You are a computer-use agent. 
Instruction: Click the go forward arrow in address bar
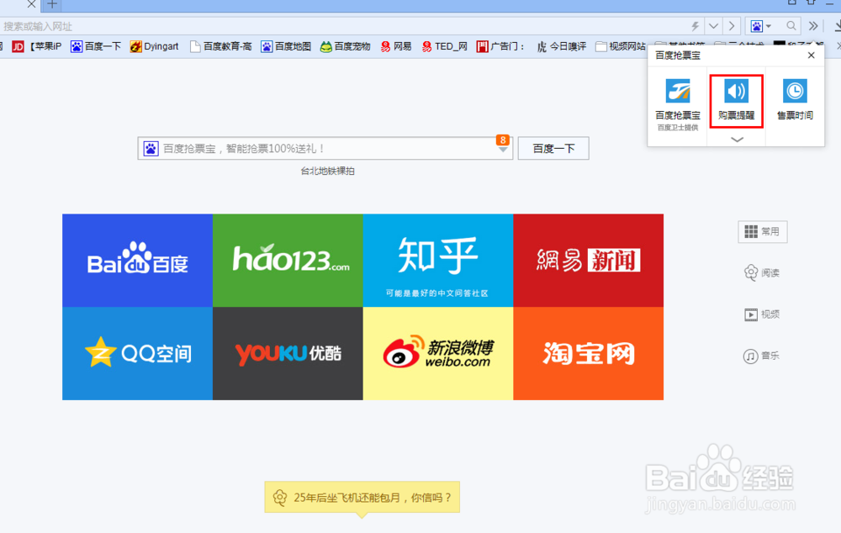[732, 26]
